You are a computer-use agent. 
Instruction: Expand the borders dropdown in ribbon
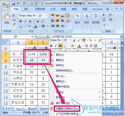pos(24,26)
